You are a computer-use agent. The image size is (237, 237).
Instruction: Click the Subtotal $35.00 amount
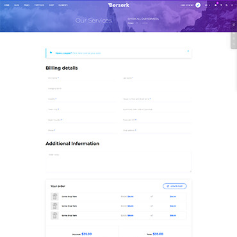(x=86, y=234)
